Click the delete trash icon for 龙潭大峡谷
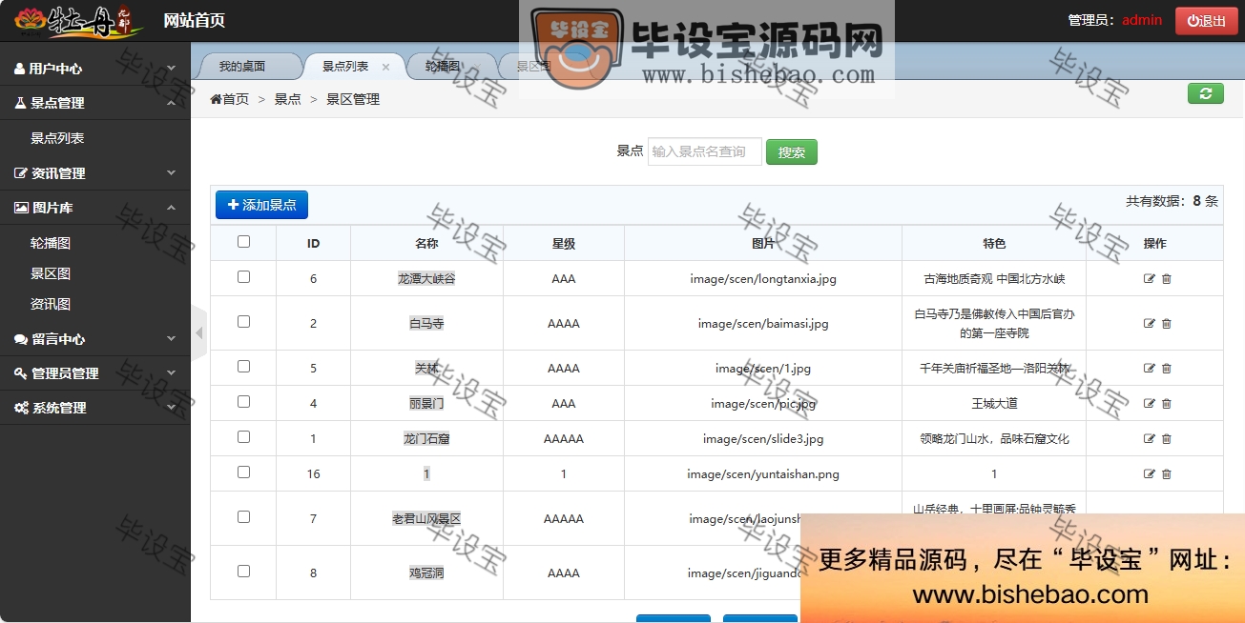This screenshot has height=623, width=1245. [x=1166, y=279]
